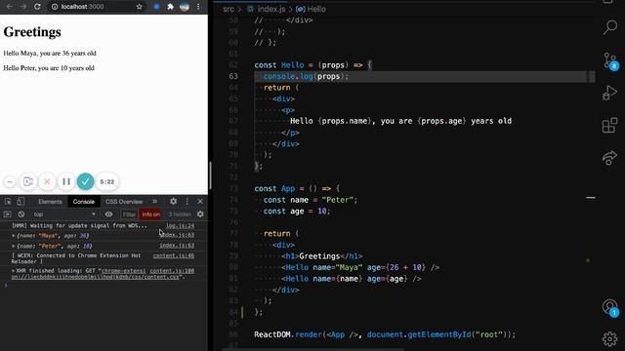Image resolution: width=625 pixels, height=351 pixels.
Task: Open Source Control in the activity bar
Action: point(609,60)
